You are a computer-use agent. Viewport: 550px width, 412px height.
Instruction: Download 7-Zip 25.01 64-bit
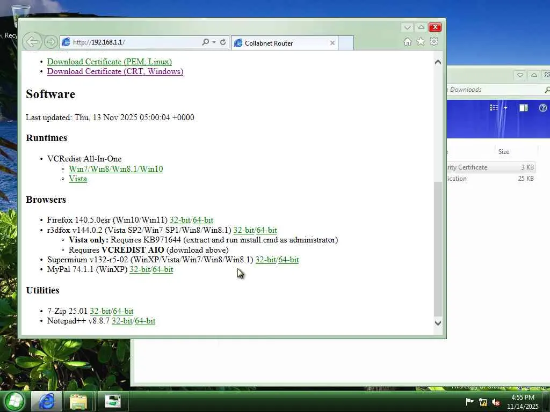point(123,311)
